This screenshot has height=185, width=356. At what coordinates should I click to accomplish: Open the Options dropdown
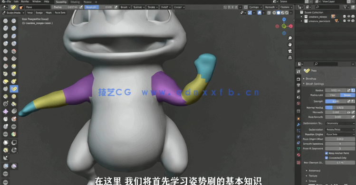click(x=286, y=7)
